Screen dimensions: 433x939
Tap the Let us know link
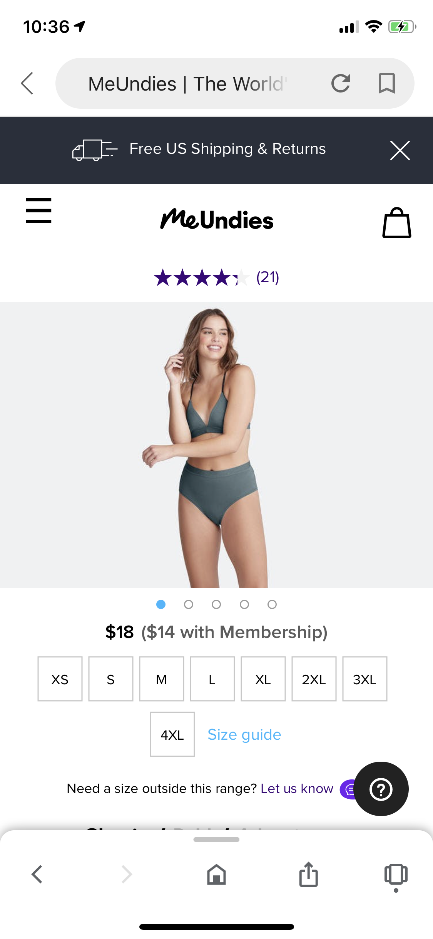click(x=297, y=789)
